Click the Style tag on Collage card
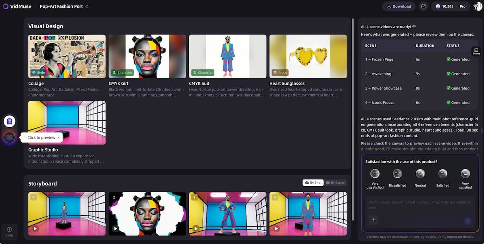 (40, 73)
